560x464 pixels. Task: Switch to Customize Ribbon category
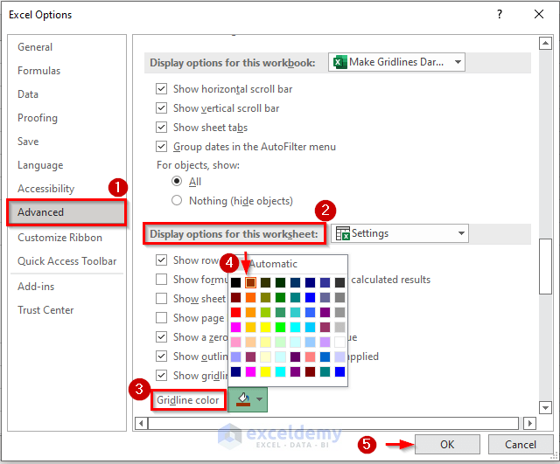tap(60, 238)
